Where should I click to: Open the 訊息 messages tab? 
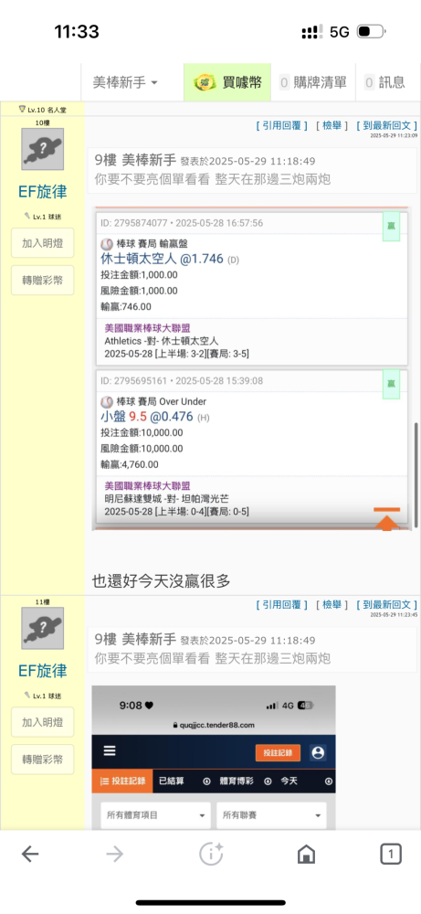click(384, 82)
